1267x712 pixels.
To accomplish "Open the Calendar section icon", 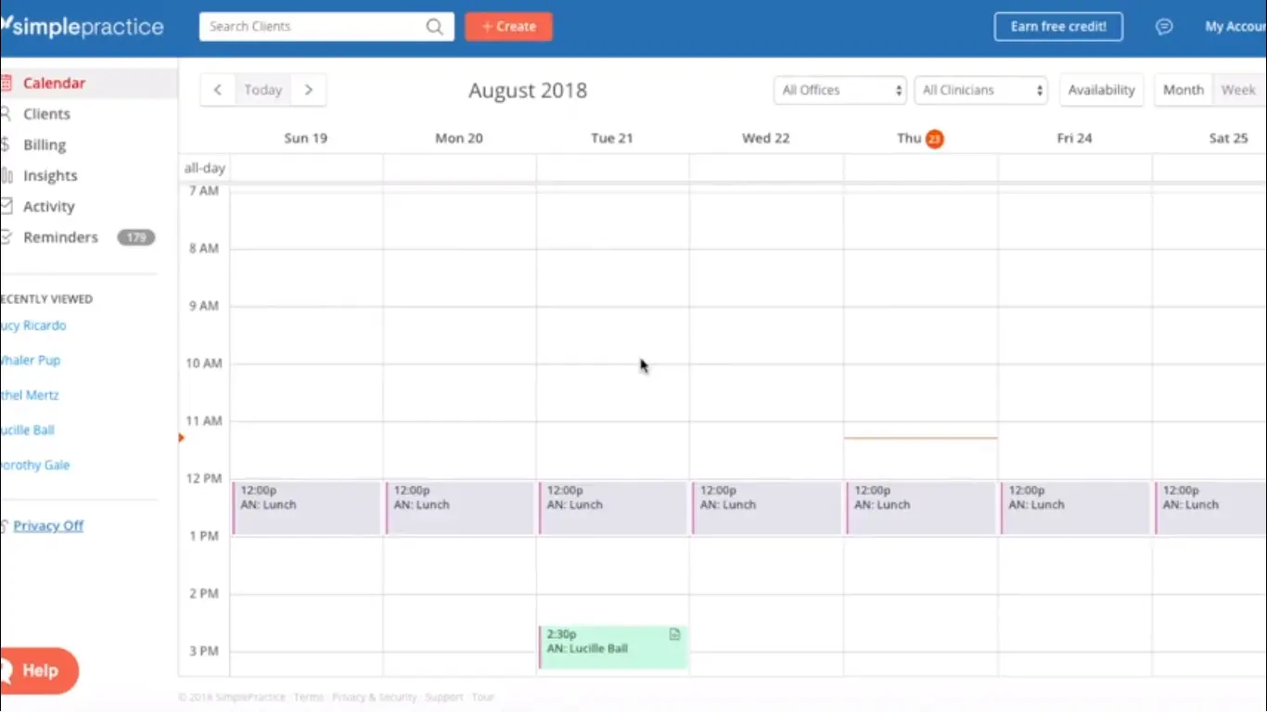I will tap(8, 83).
